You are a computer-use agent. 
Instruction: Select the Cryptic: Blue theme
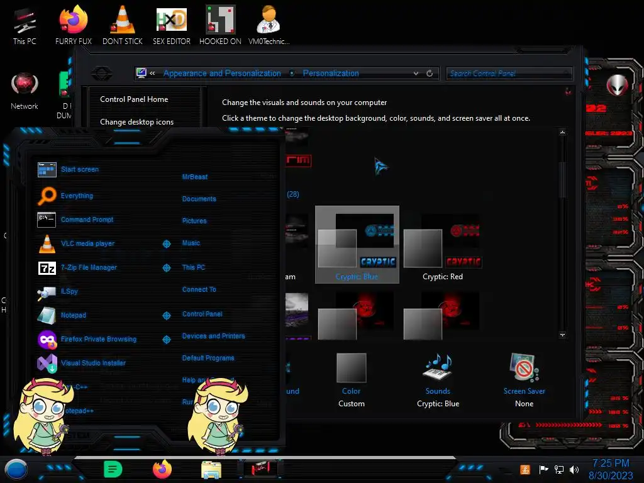[x=357, y=245]
